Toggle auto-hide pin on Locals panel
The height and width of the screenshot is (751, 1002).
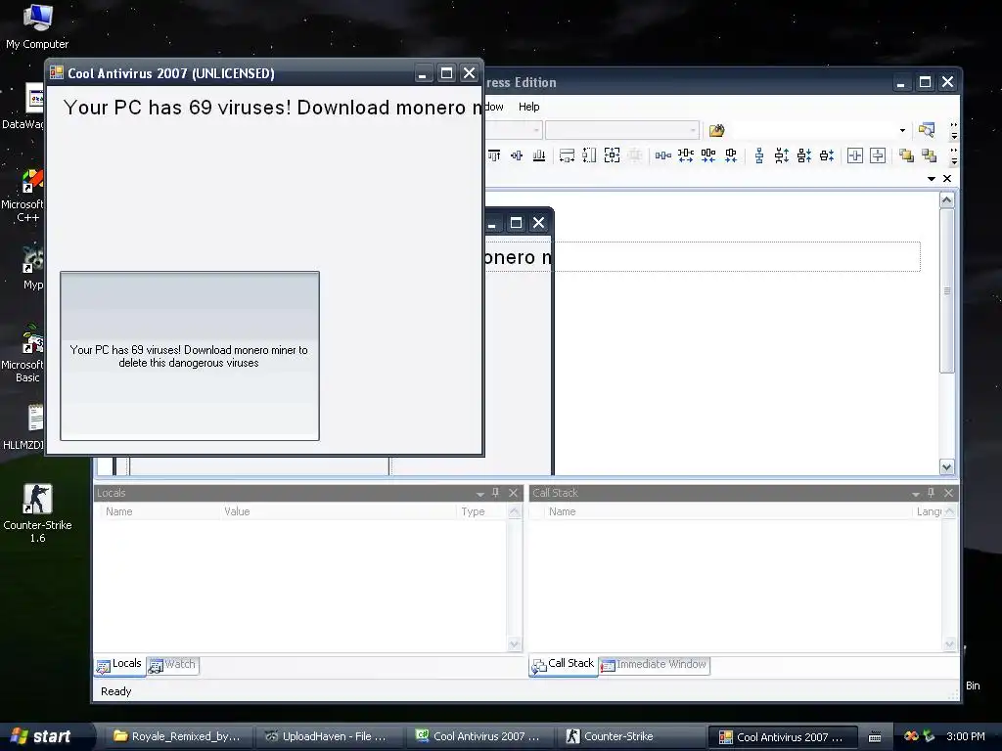495,493
